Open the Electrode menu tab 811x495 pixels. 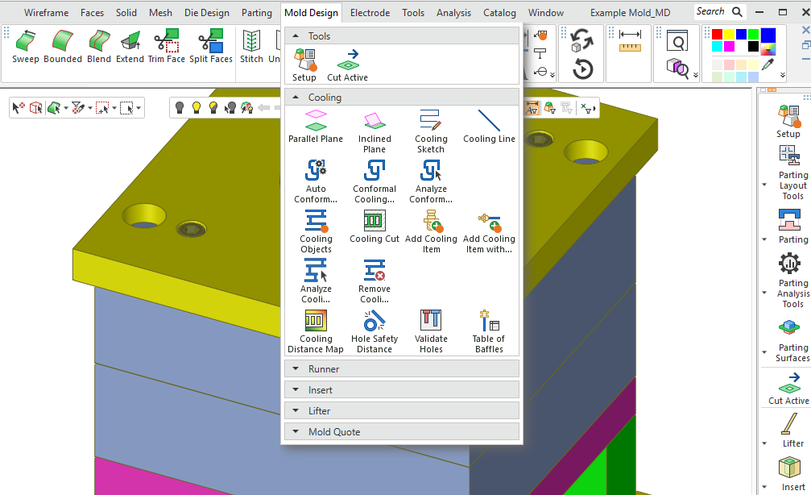pyautogui.click(x=370, y=13)
